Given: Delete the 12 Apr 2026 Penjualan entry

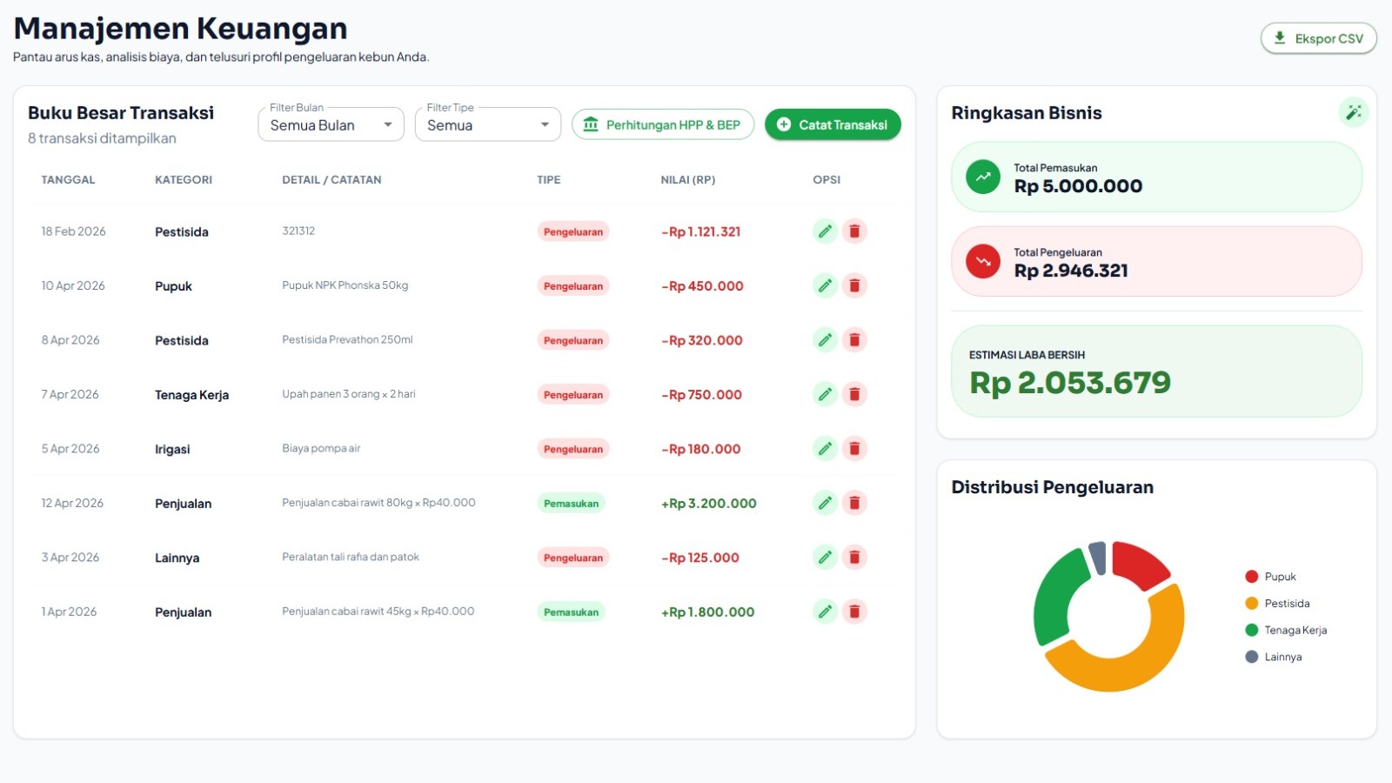Looking at the screenshot, I should (854, 503).
